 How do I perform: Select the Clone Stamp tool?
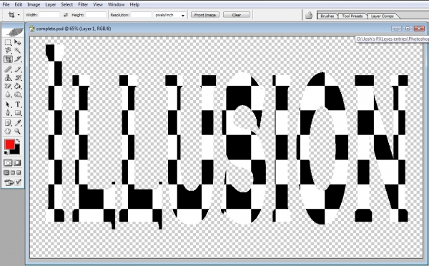click(8, 78)
